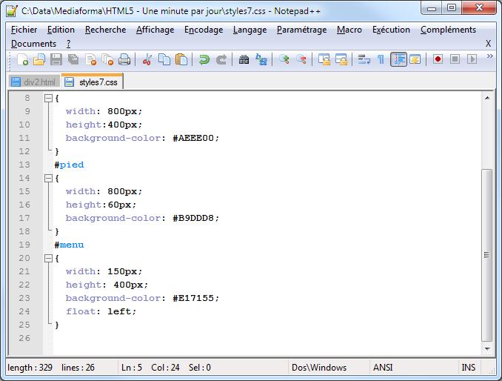Open Find with the binoculars icon
502x381 pixels.
coord(244,59)
